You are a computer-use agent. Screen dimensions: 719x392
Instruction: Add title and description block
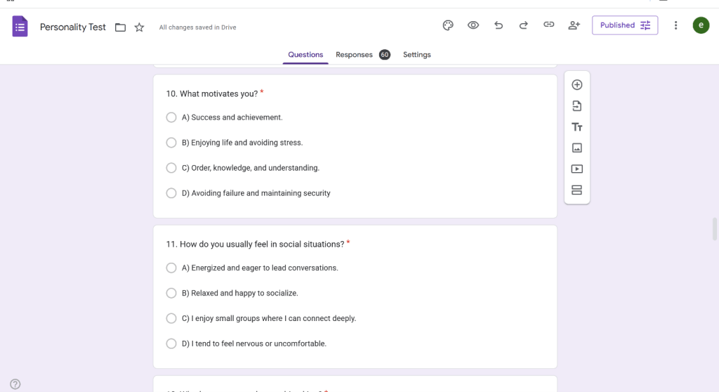tap(577, 127)
